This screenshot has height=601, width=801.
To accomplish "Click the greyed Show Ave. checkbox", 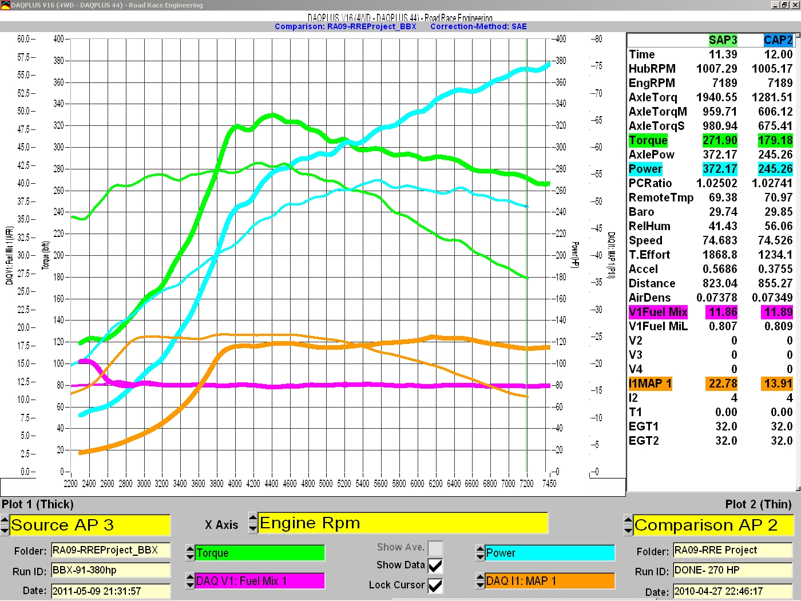I will click(x=435, y=548).
